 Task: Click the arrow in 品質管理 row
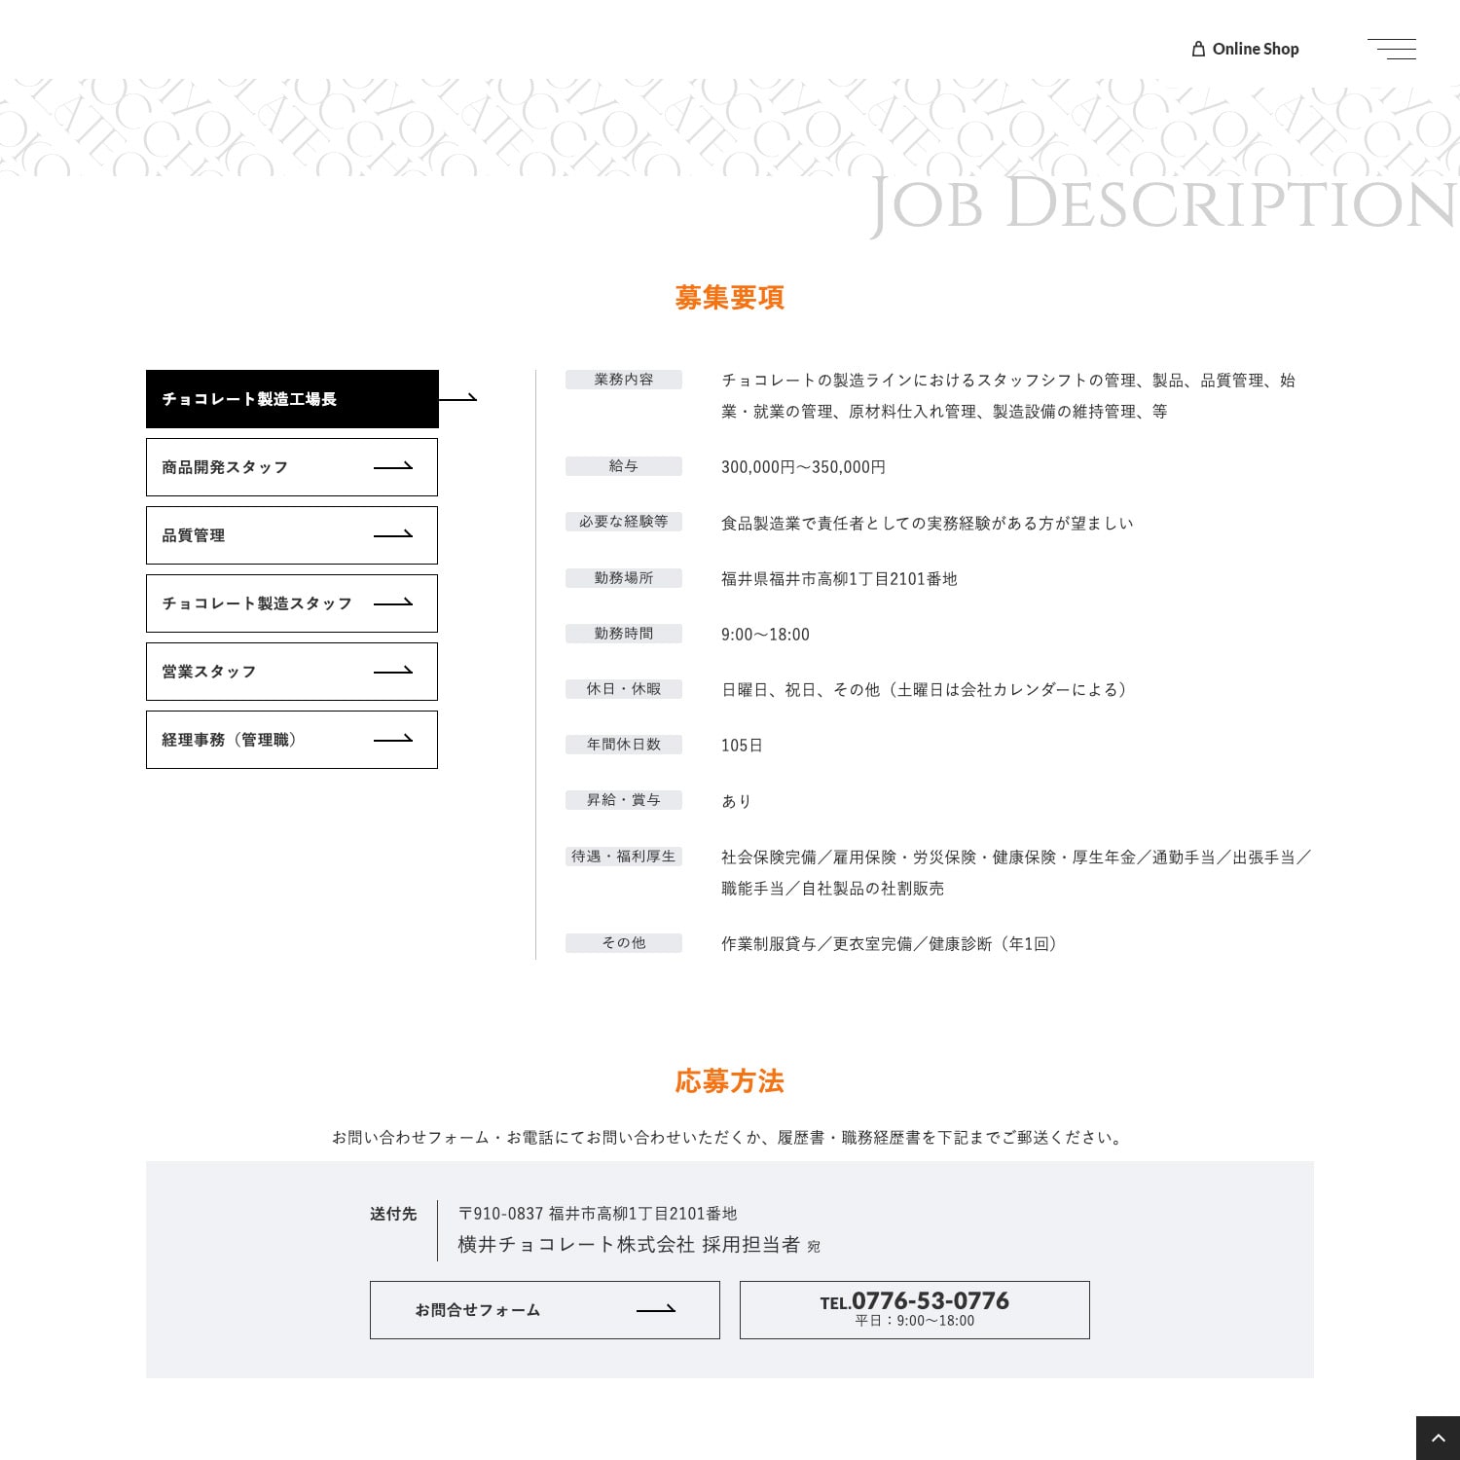coord(393,535)
